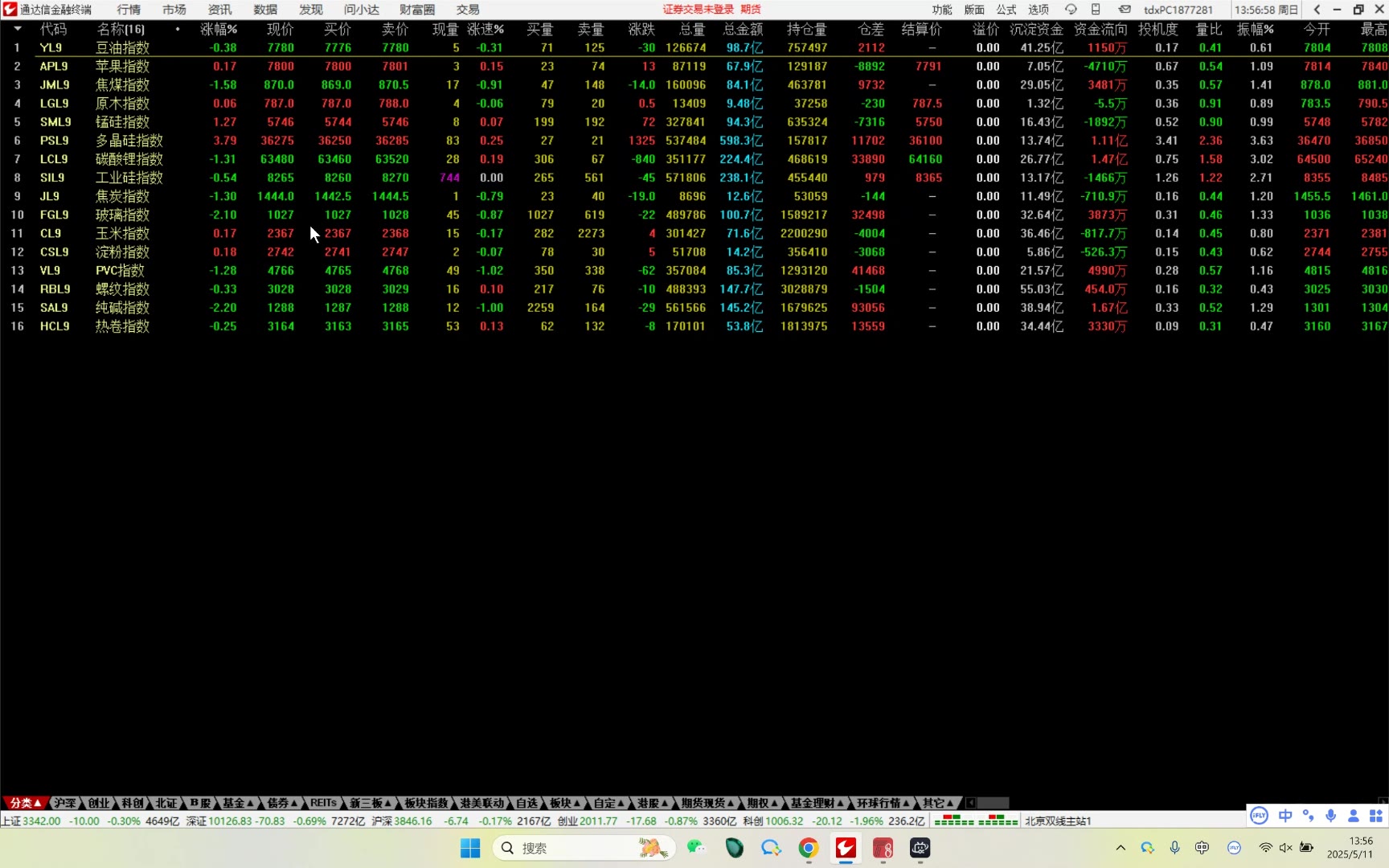
Task: Click the market signal indicator bars in status bar
Action: click(976, 821)
